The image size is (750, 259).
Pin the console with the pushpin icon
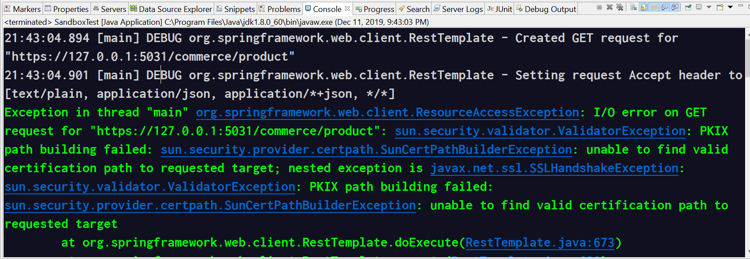pos(688,8)
